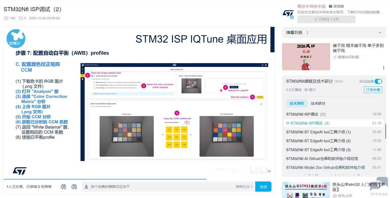390x198 pixels.
Task: Switch to the 技术课程 tab
Action: click(x=297, y=103)
